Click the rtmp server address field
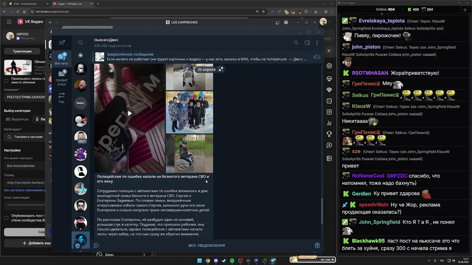 pos(25,183)
